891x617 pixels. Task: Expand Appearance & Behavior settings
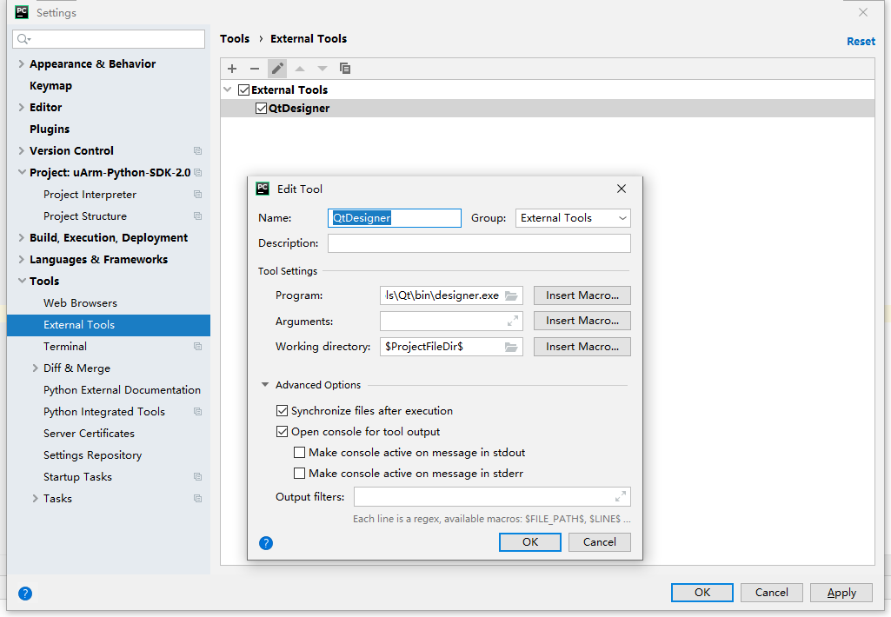pyautogui.click(x=21, y=63)
